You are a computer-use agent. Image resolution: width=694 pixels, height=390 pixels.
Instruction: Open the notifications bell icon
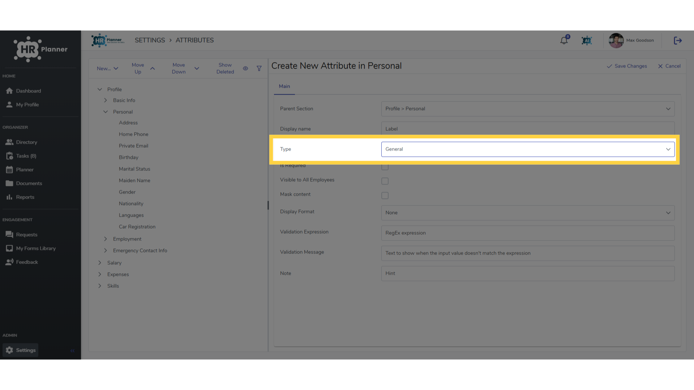point(564,40)
